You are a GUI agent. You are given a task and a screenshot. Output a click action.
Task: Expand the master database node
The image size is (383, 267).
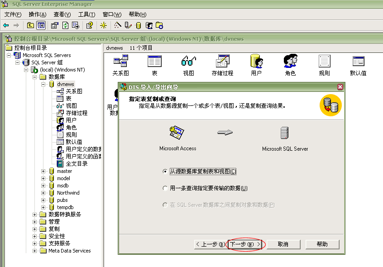point(43,171)
